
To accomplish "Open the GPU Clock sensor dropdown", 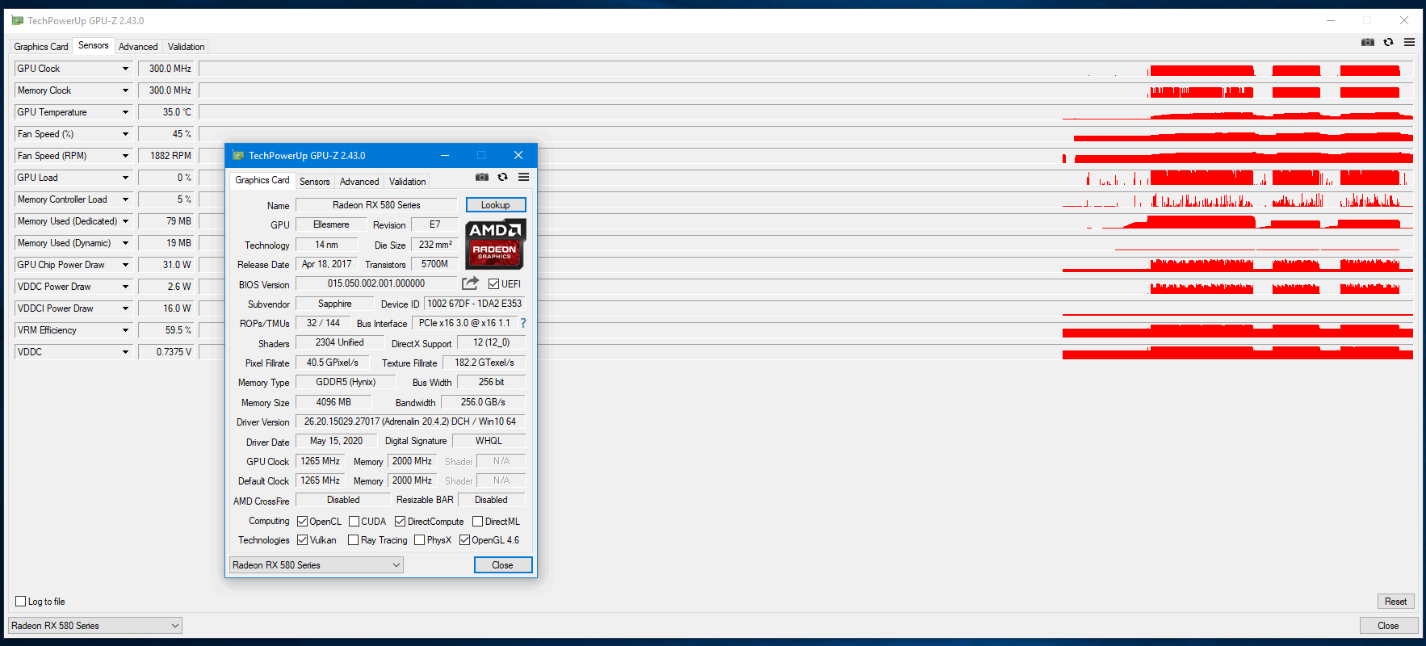I will point(125,69).
